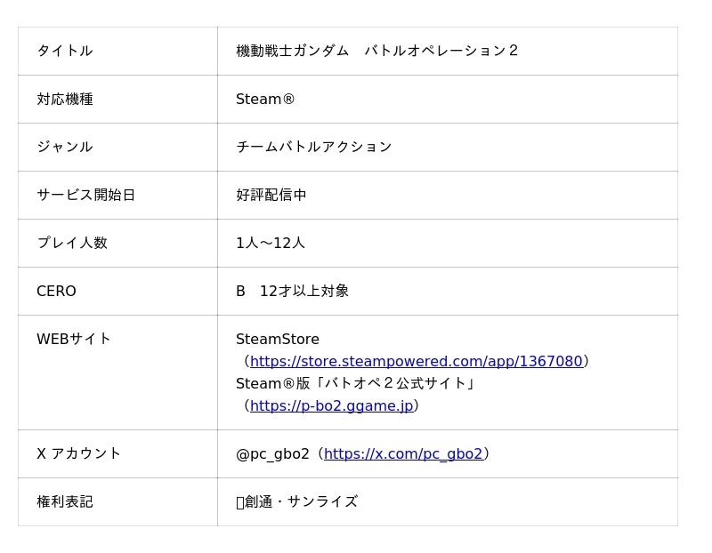Open the Steam store app/1367080 link
Screen dimensions: 712x553
pos(416,361)
